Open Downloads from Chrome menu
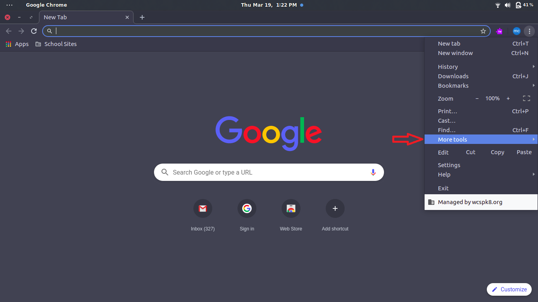The height and width of the screenshot is (302, 538). [481, 76]
